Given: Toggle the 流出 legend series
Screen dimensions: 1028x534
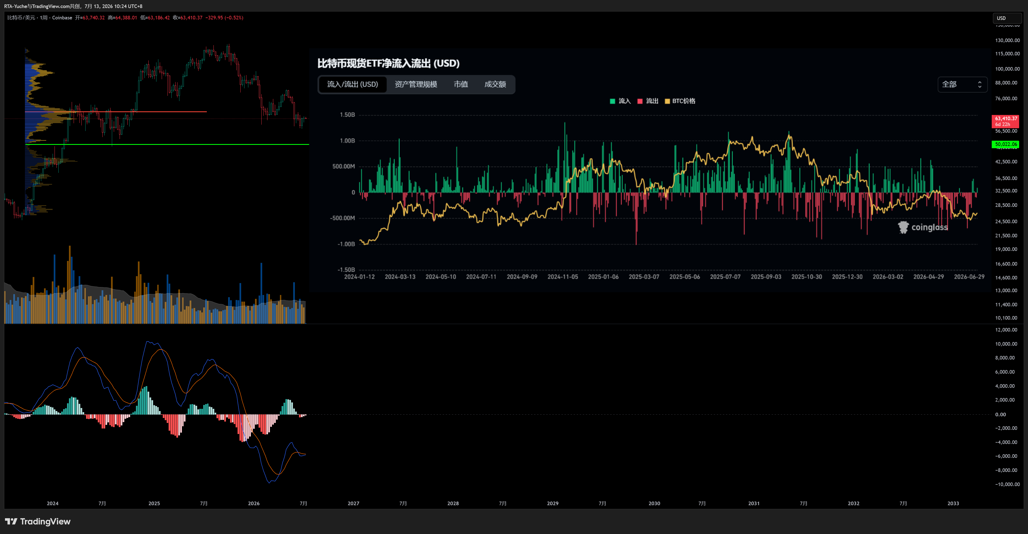Looking at the screenshot, I should (x=648, y=101).
